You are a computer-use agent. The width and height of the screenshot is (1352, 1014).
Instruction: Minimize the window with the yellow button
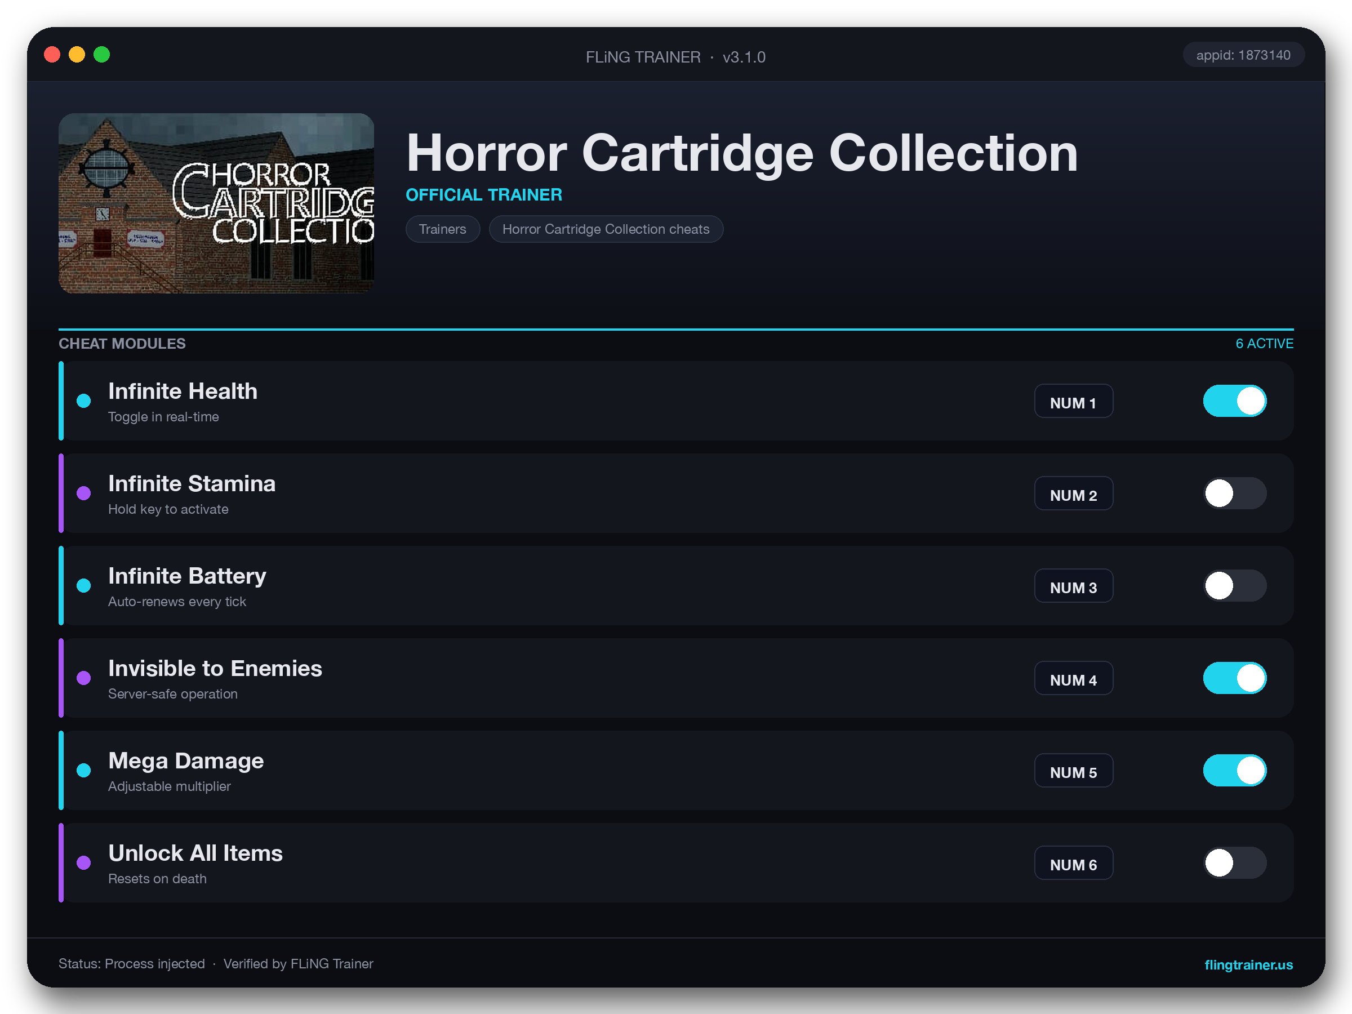click(77, 55)
